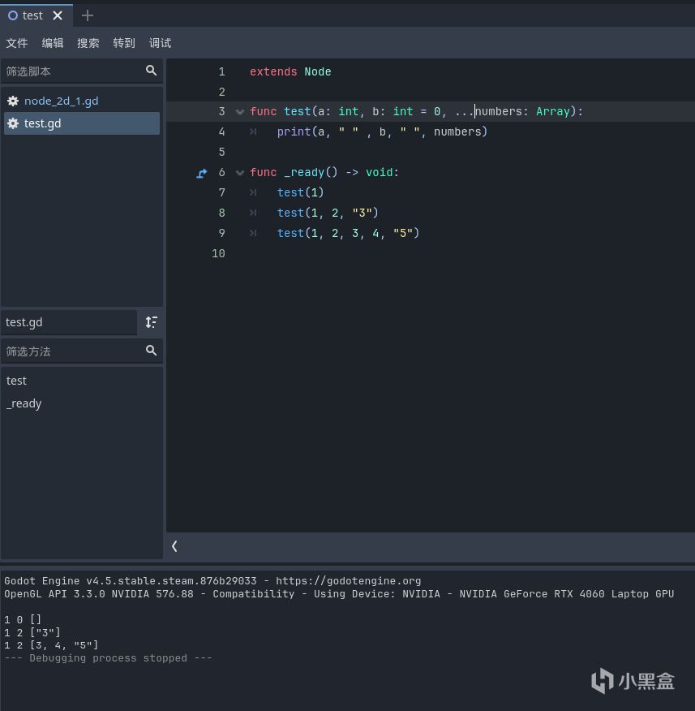This screenshot has width=695, height=711.
Task: Click 'Array' type in function signature
Action: 553,111
